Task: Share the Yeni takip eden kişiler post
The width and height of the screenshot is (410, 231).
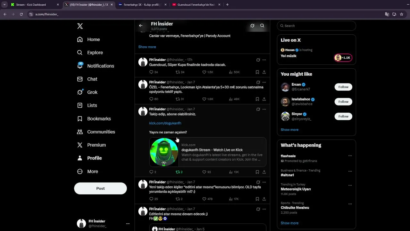Action: [x=264, y=199]
